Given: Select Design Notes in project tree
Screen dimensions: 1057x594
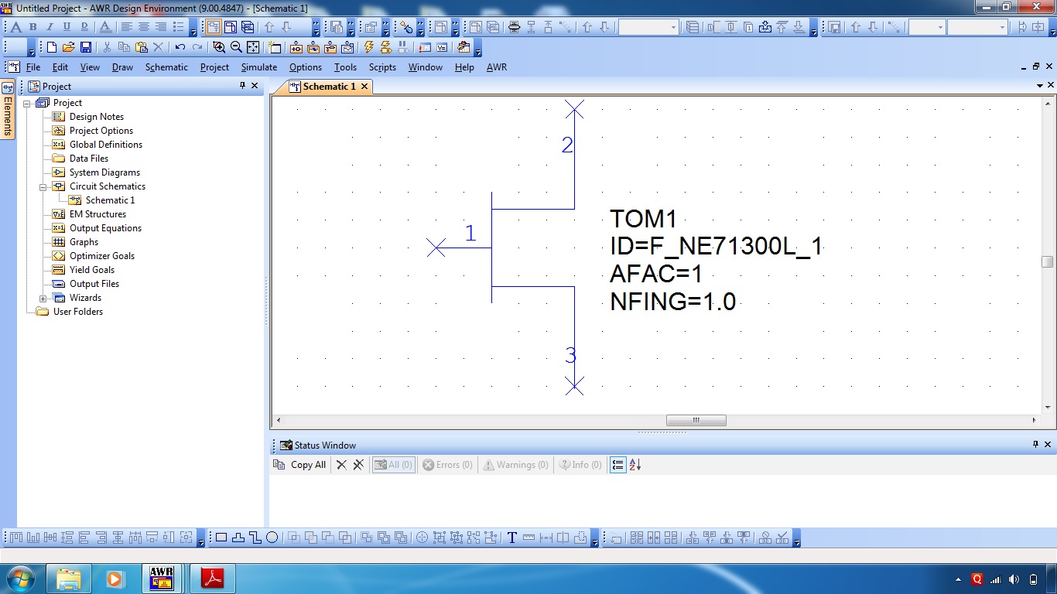Looking at the screenshot, I should point(96,117).
